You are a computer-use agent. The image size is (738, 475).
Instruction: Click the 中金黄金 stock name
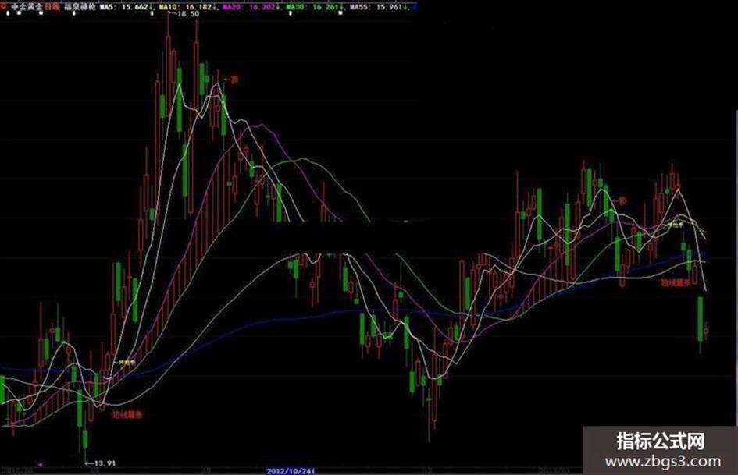click(x=27, y=7)
